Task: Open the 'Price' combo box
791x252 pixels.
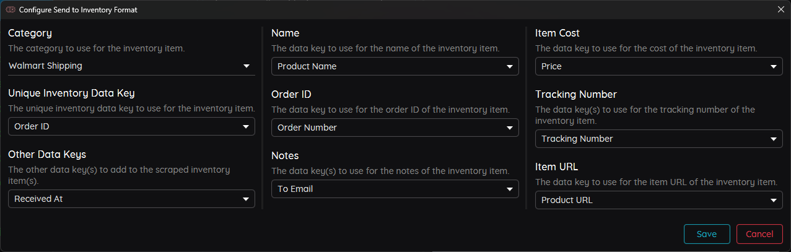Action: click(650, 66)
